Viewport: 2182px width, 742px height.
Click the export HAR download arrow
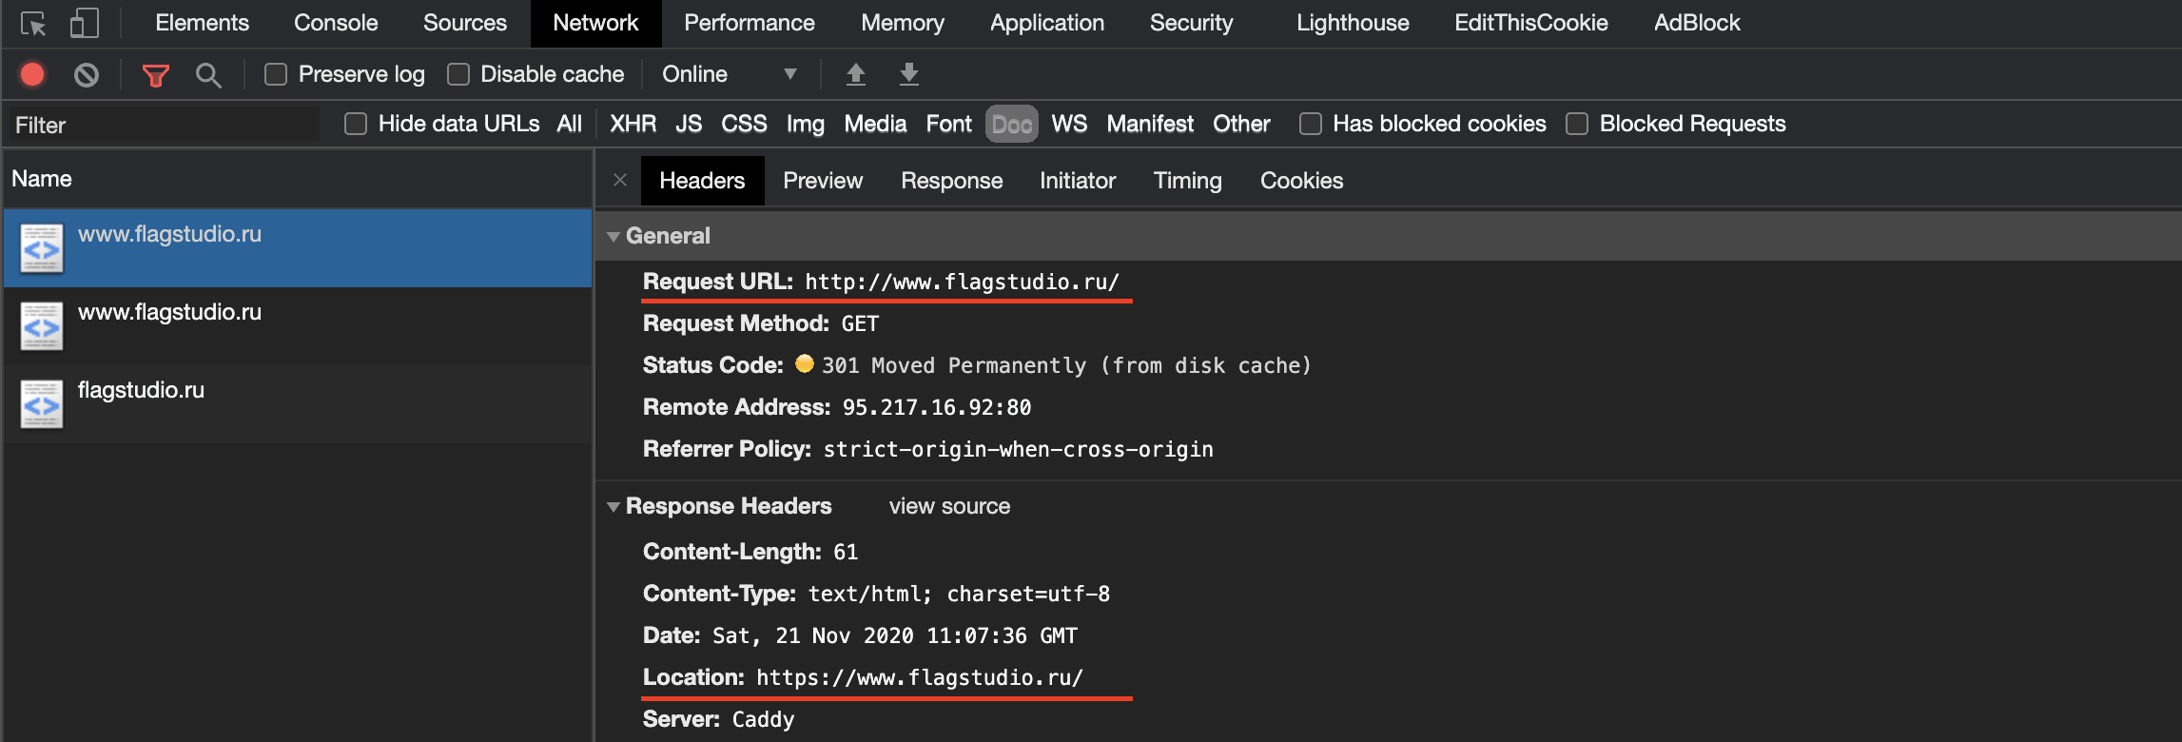[x=909, y=74]
